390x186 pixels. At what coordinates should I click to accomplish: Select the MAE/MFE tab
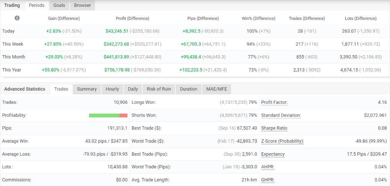click(x=217, y=89)
